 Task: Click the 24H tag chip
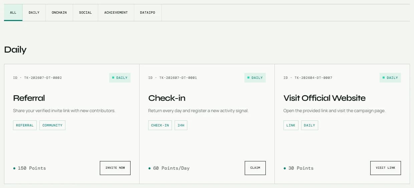[181, 125]
